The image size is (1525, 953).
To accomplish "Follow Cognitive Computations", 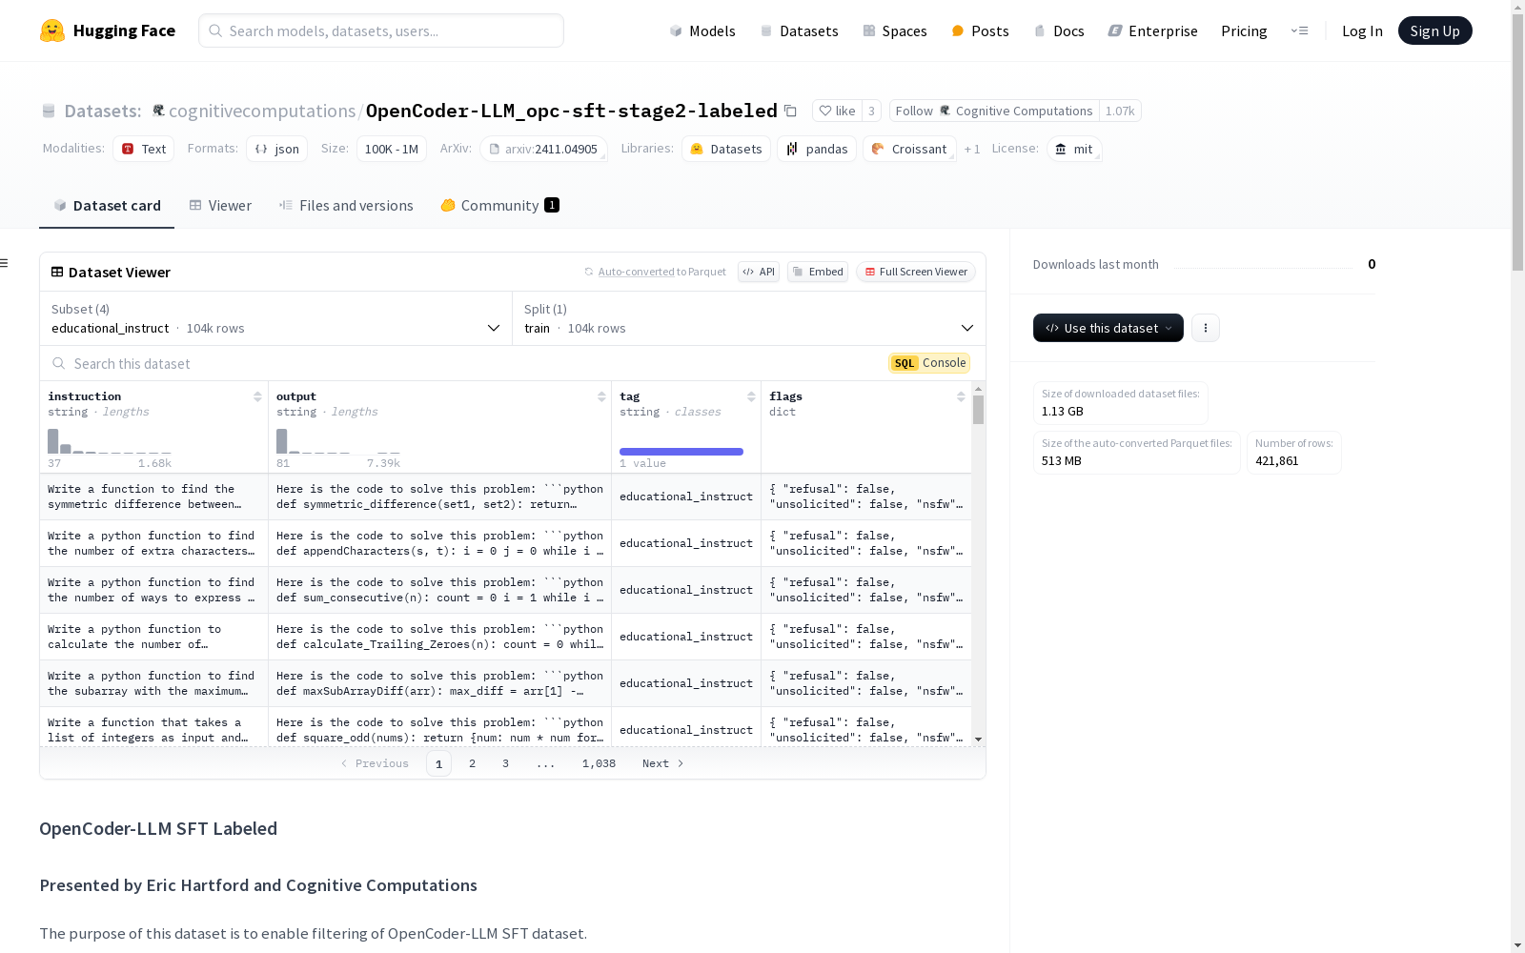I will [994, 111].
